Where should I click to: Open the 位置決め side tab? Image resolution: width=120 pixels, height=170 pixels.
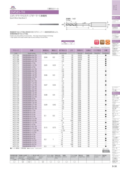[x=116, y=49]
